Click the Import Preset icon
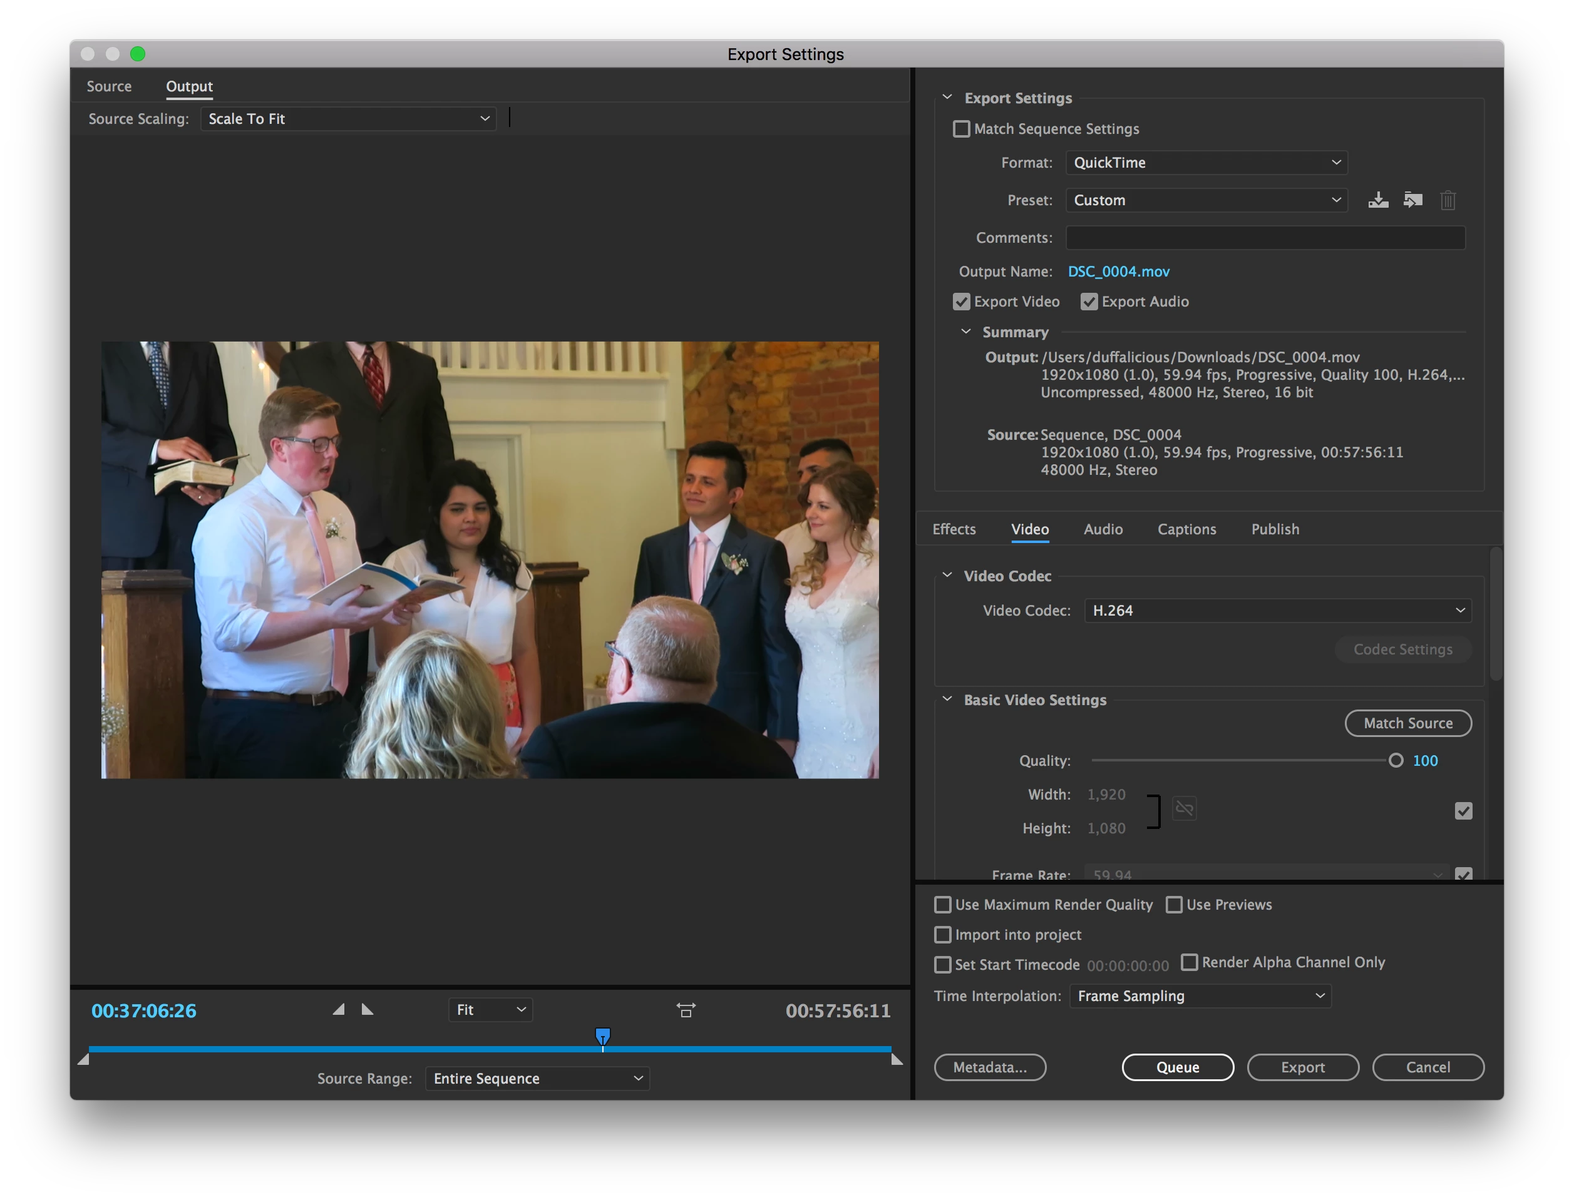The width and height of the screenshot is (1574, 1200). click(1412, 200)
